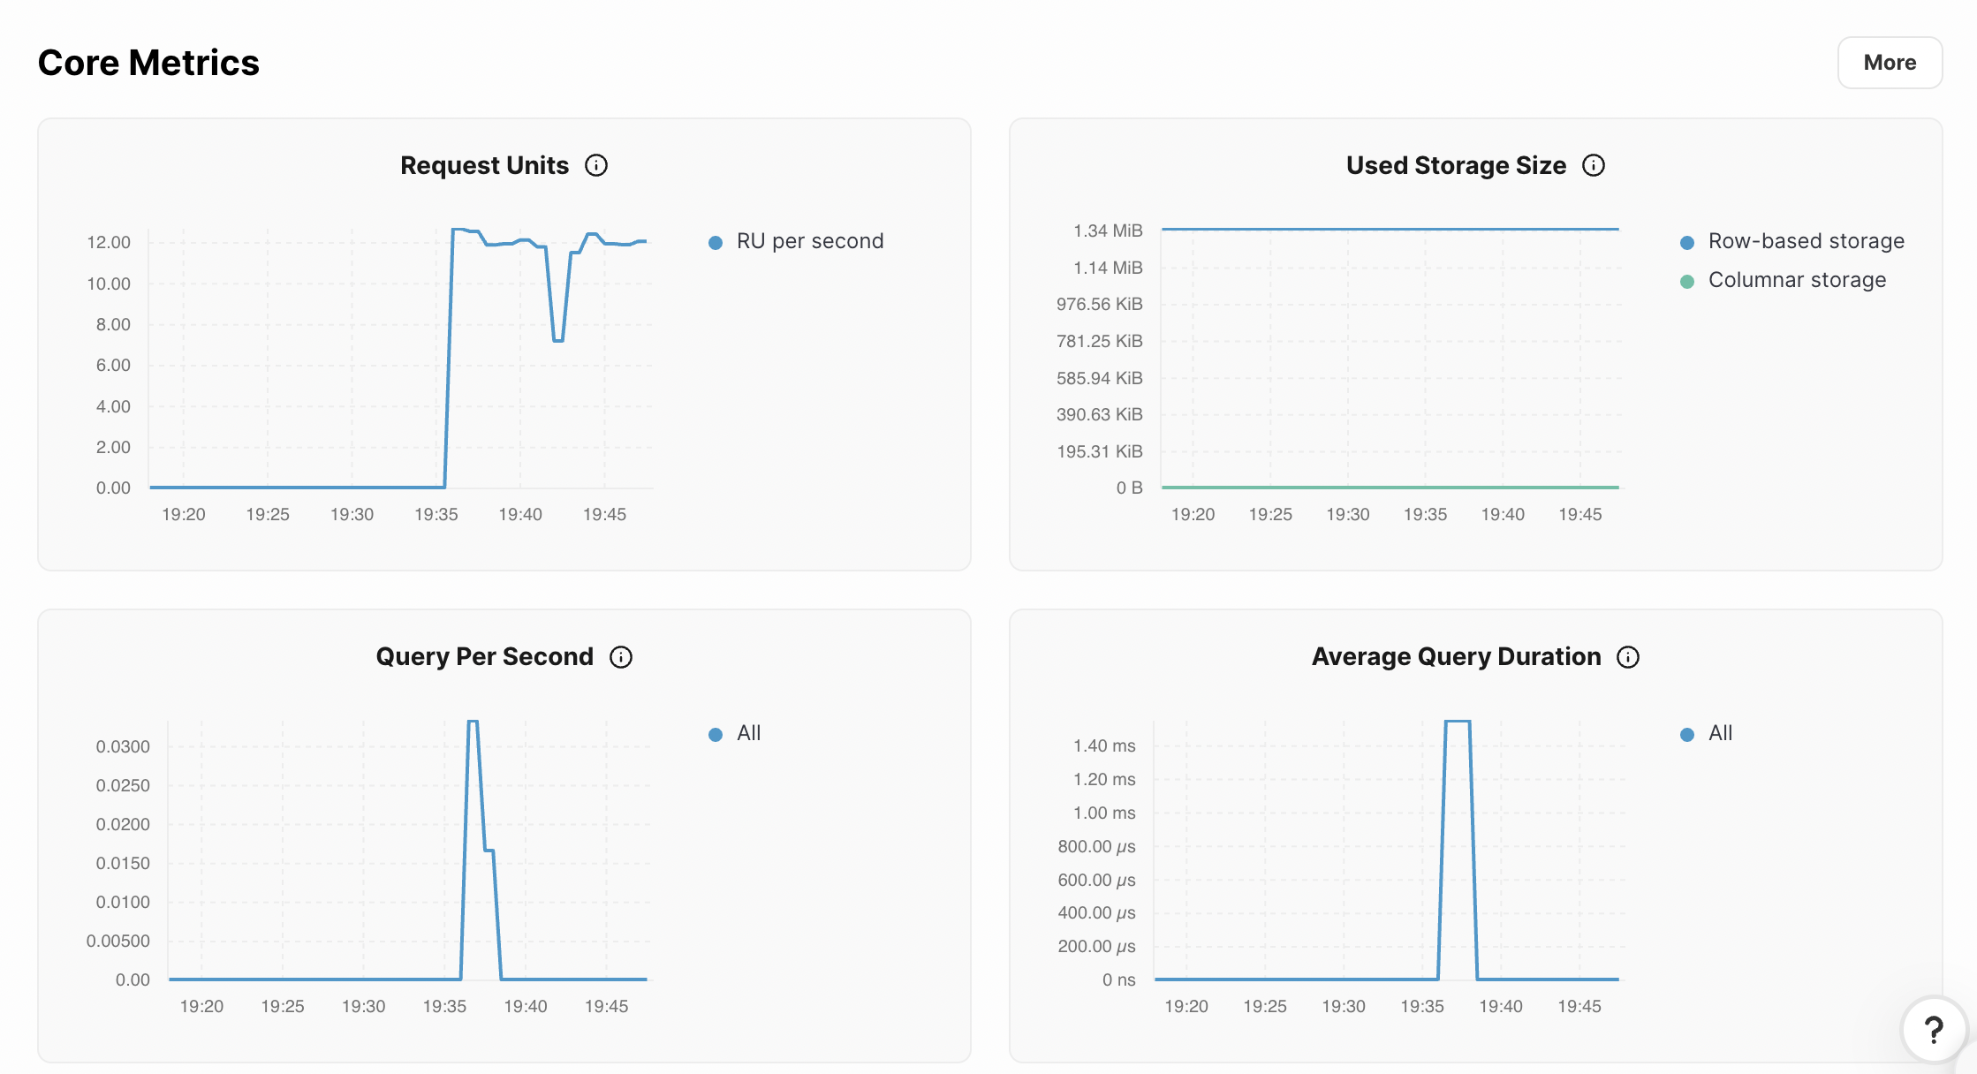The height and width of the screenshot is (1074, 1977).
Task: Toggle the All series in Query Per Second
Action: [748, 733]
